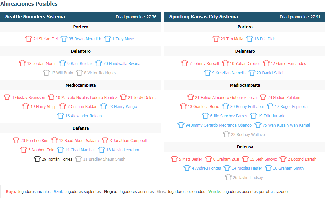Click the red jersey icon beside Matt Besler

click(174, 159)
